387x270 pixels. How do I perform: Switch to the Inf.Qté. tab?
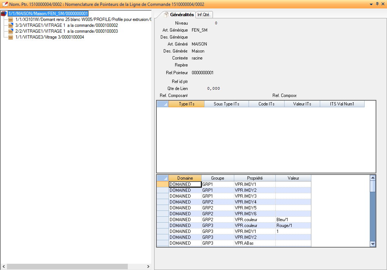[x=204, y=15]
